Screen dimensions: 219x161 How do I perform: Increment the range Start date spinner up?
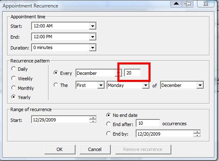coord(93,118)
